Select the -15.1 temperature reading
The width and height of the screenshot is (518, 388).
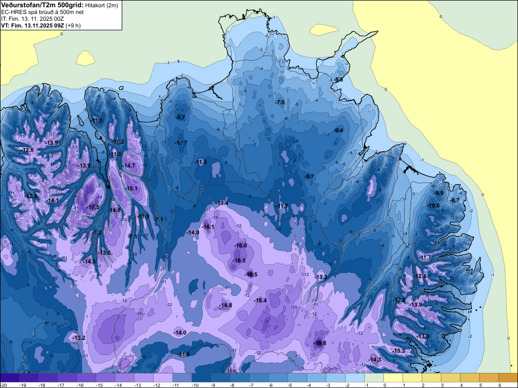point(131,188)
